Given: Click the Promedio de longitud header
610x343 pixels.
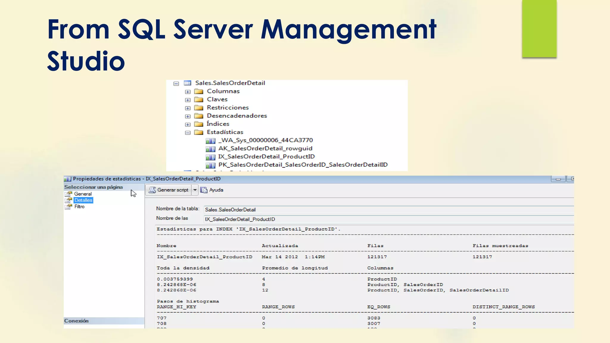Looking at the screenshot, I should click(x=295, y=268).
